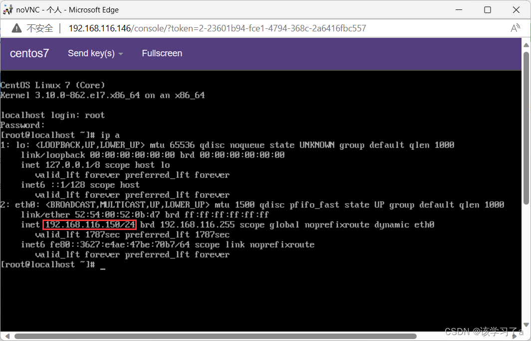Click the noVNC app icon in title bar

click(7, 10)
